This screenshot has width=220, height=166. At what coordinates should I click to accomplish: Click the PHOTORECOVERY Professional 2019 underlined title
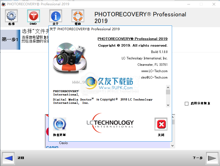[x=133, y=39]
